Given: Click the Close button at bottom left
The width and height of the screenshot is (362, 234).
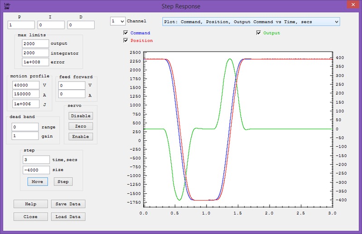Looking at the screenshot, I should click(x=30, y=217).
